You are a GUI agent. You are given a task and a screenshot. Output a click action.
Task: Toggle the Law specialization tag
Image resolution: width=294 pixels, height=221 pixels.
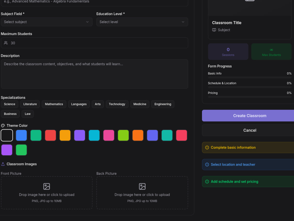(28, 114)
